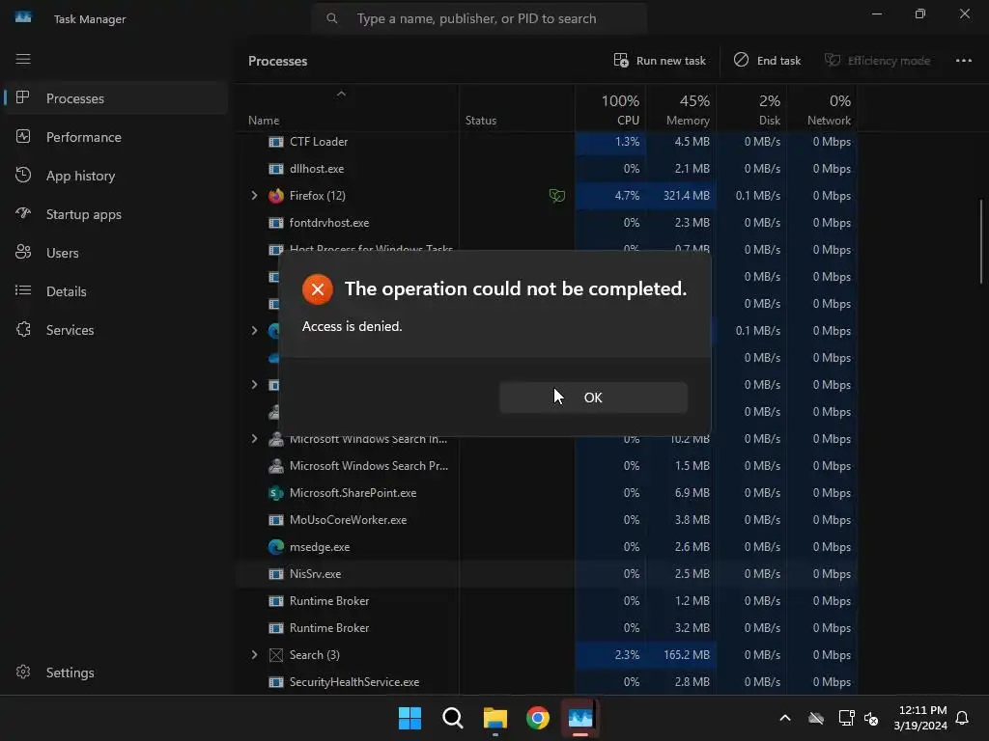Click Firefox efficiency mode leaf icon
The image size is (989, 741).
coord(557,195)
